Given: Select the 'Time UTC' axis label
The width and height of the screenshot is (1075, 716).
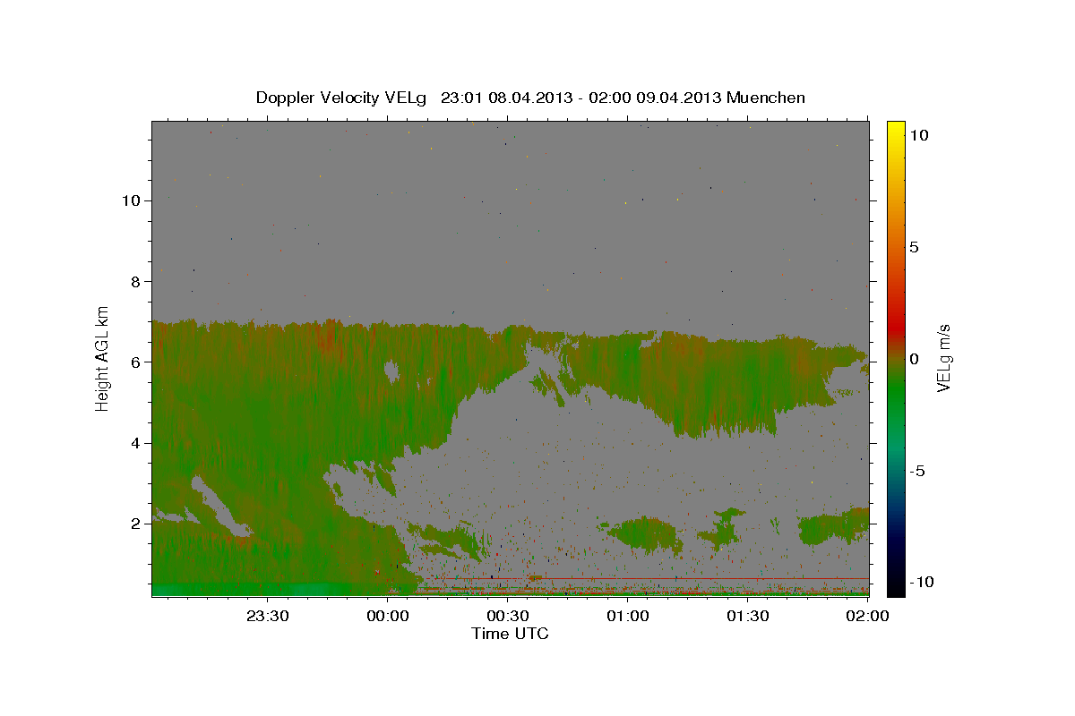Looking at the screenshot, I should click(510, 634).
